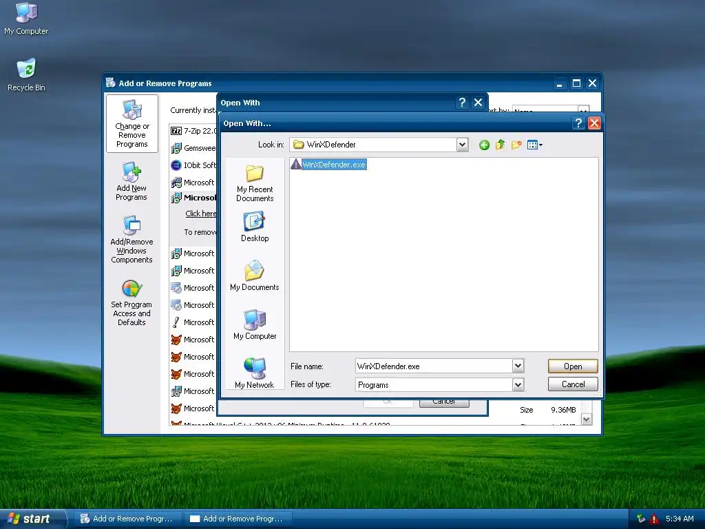Click the 'Click here' support link

click(x=200, y=214)
